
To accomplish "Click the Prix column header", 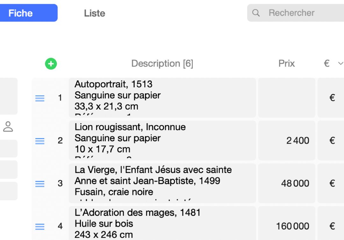I will [x=286, y=63].
